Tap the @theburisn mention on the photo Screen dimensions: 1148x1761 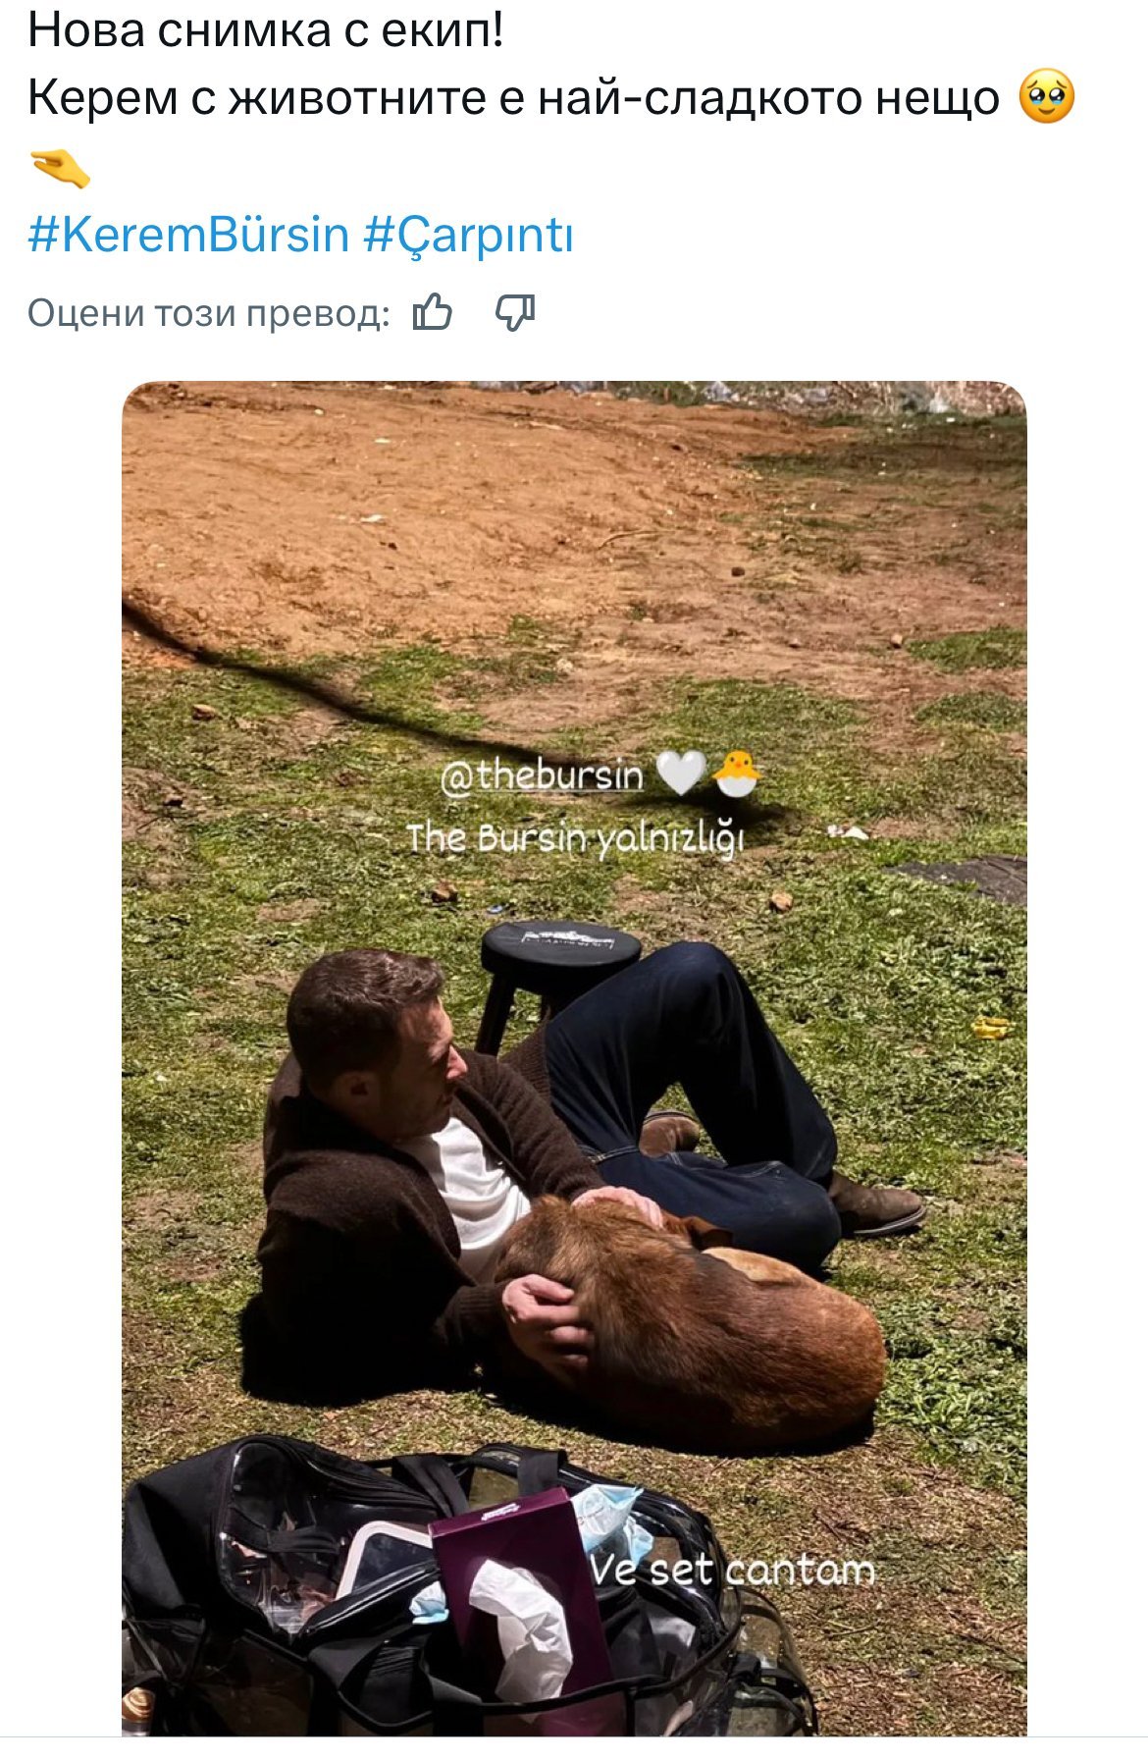(542, 775)
